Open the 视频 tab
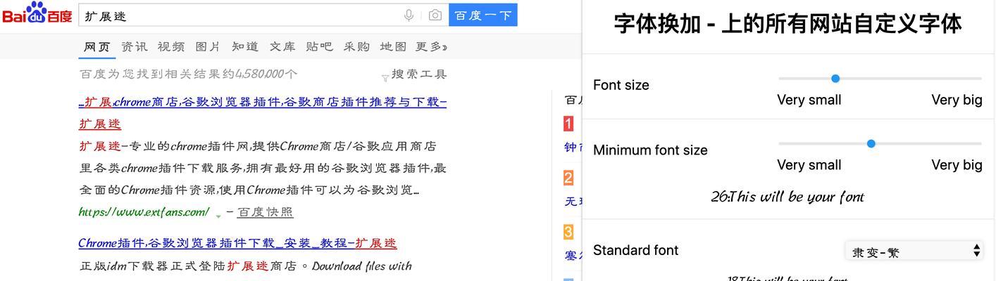996x281 pixels. click(x=171, y=46)
